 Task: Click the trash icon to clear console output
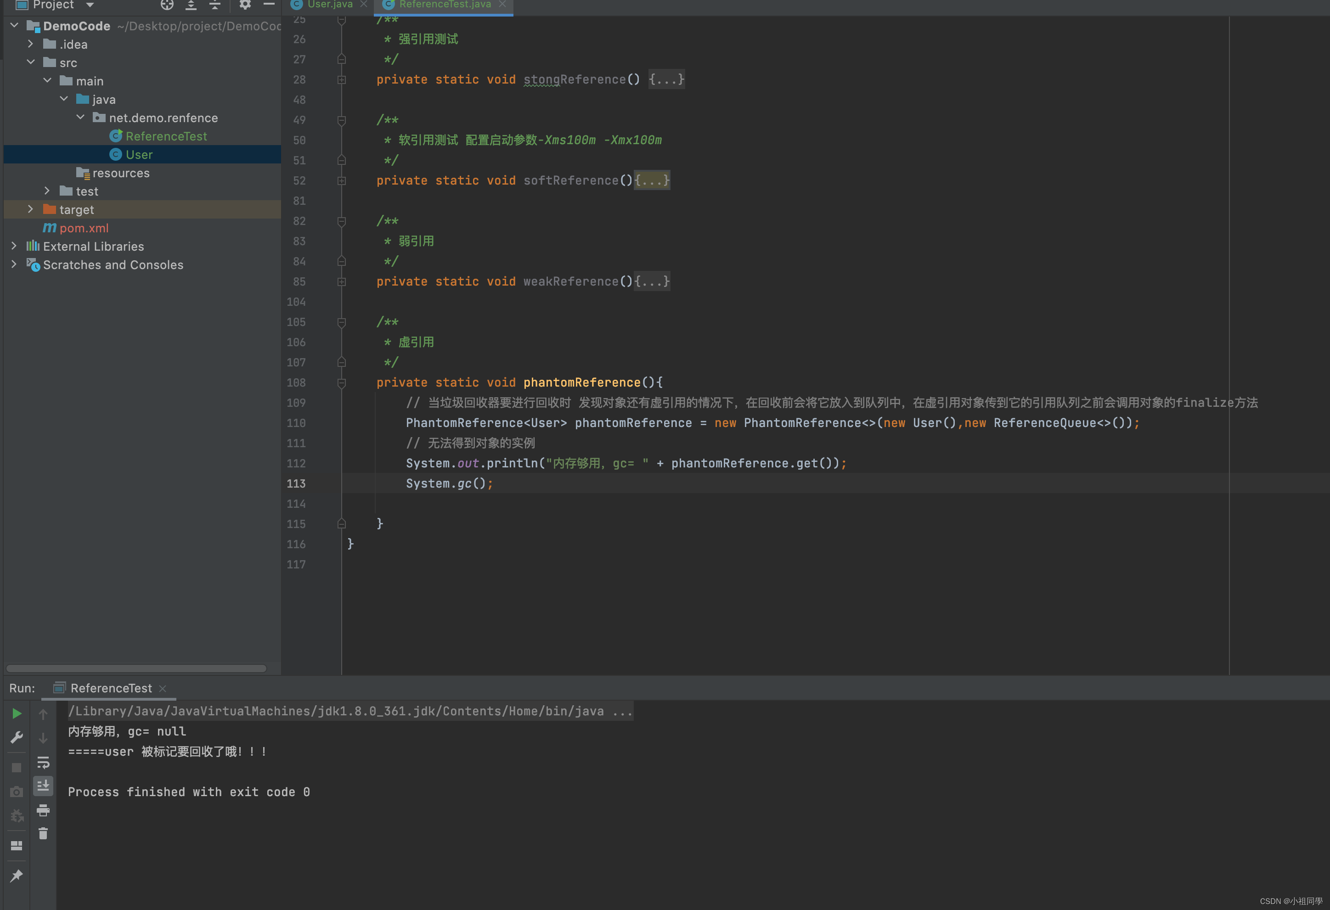pos(43,833)
